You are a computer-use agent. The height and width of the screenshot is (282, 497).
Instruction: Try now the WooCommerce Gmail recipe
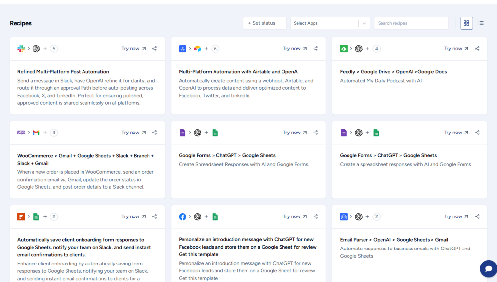(x=133, y=133)
